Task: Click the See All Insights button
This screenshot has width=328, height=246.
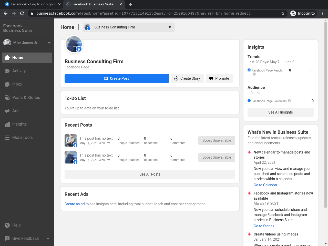Action: click(280, 112)
